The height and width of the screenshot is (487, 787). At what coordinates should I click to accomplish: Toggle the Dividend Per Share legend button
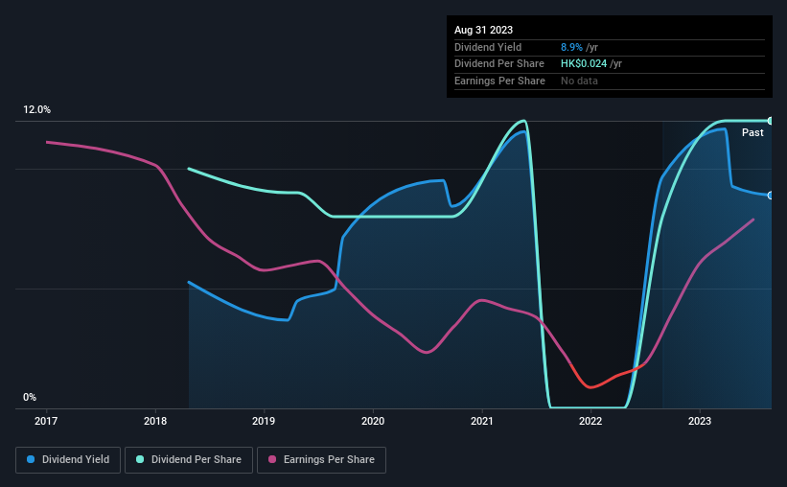coord(189,459)
